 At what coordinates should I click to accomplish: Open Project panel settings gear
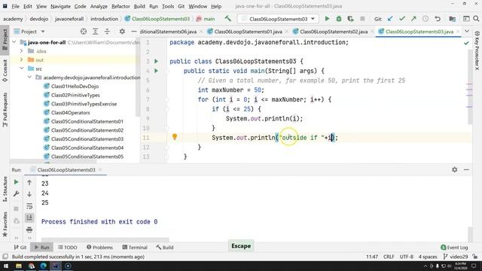click(x=122, y=32)
